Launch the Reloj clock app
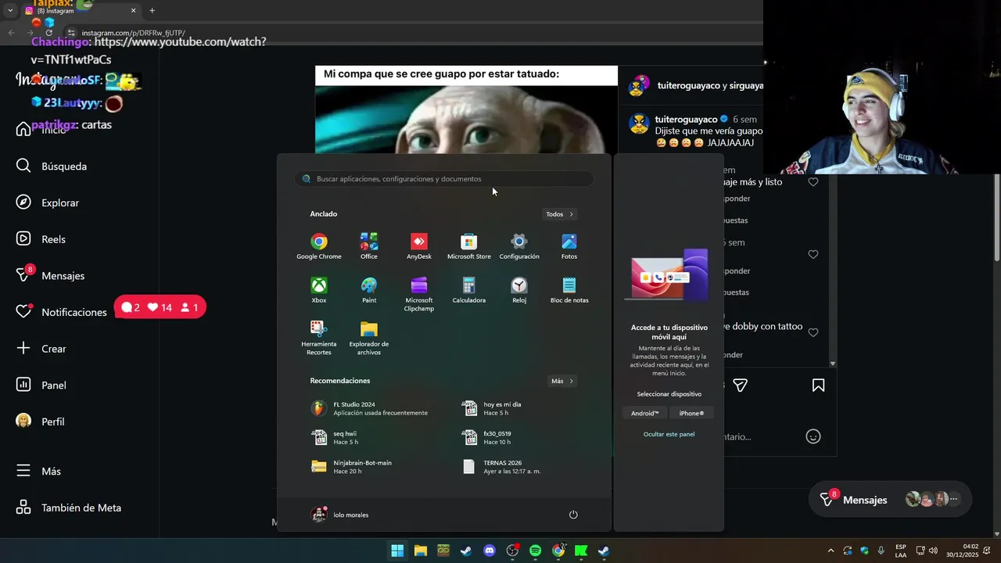The image size is (1001, 563). coord(519,290)
